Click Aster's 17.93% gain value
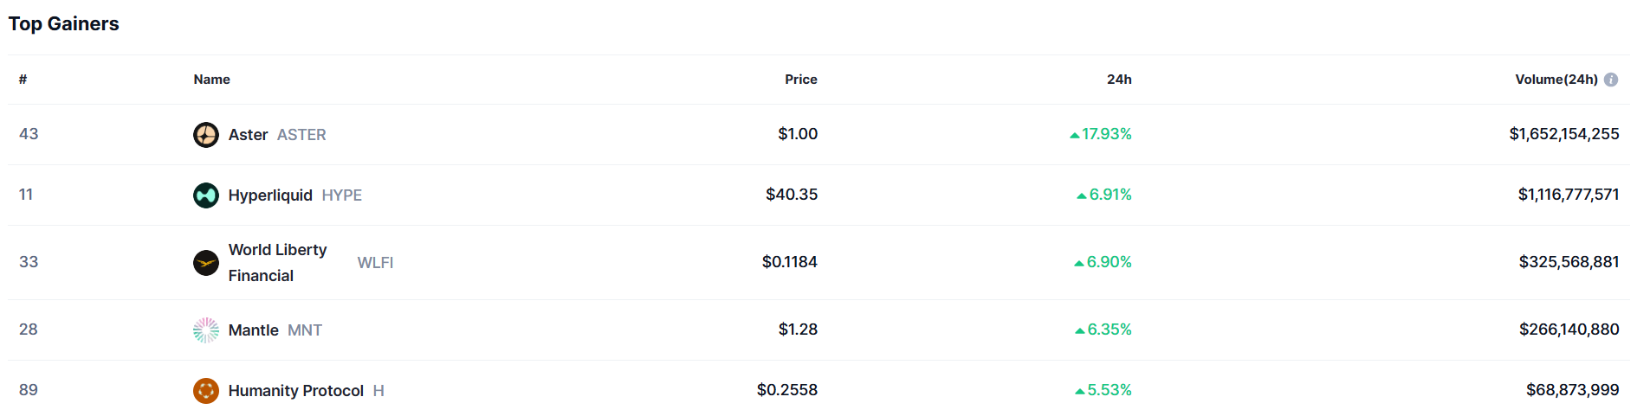Image resolution: width=1637 pixels, height=416 pixels. tap(1106, 134)
